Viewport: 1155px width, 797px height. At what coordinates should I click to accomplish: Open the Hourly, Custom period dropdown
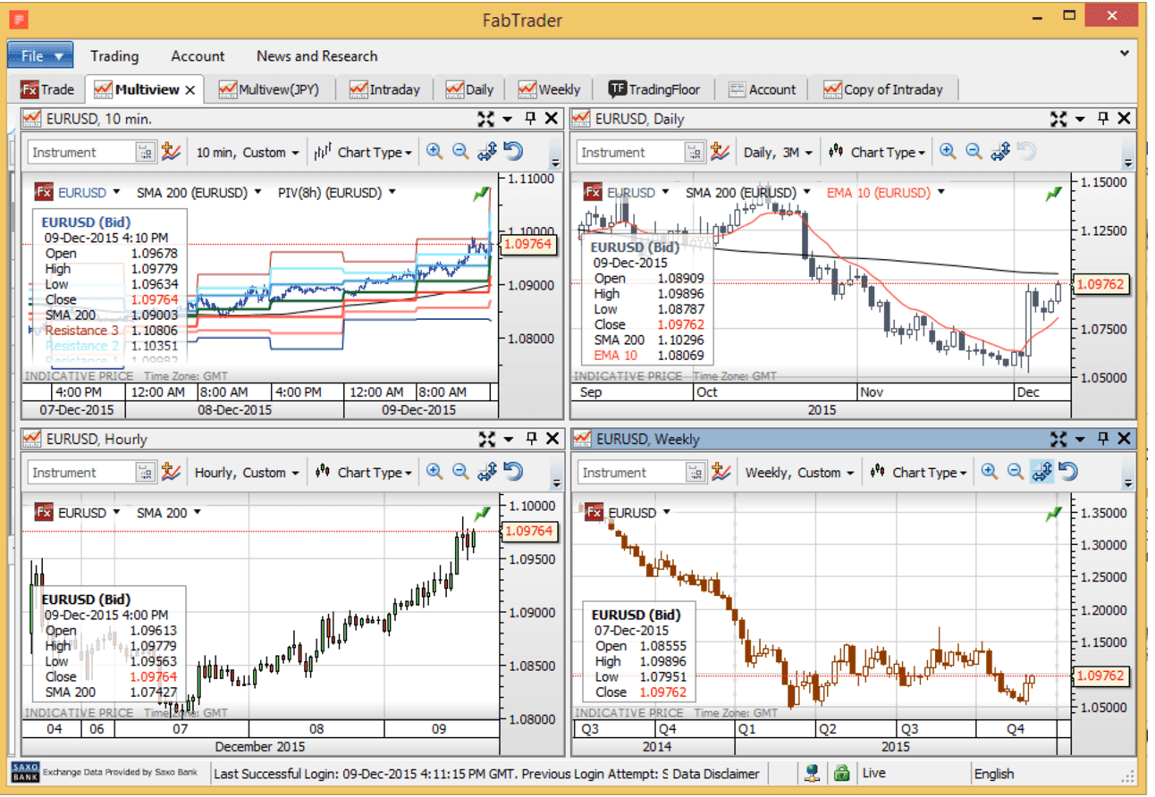(247, 472)
